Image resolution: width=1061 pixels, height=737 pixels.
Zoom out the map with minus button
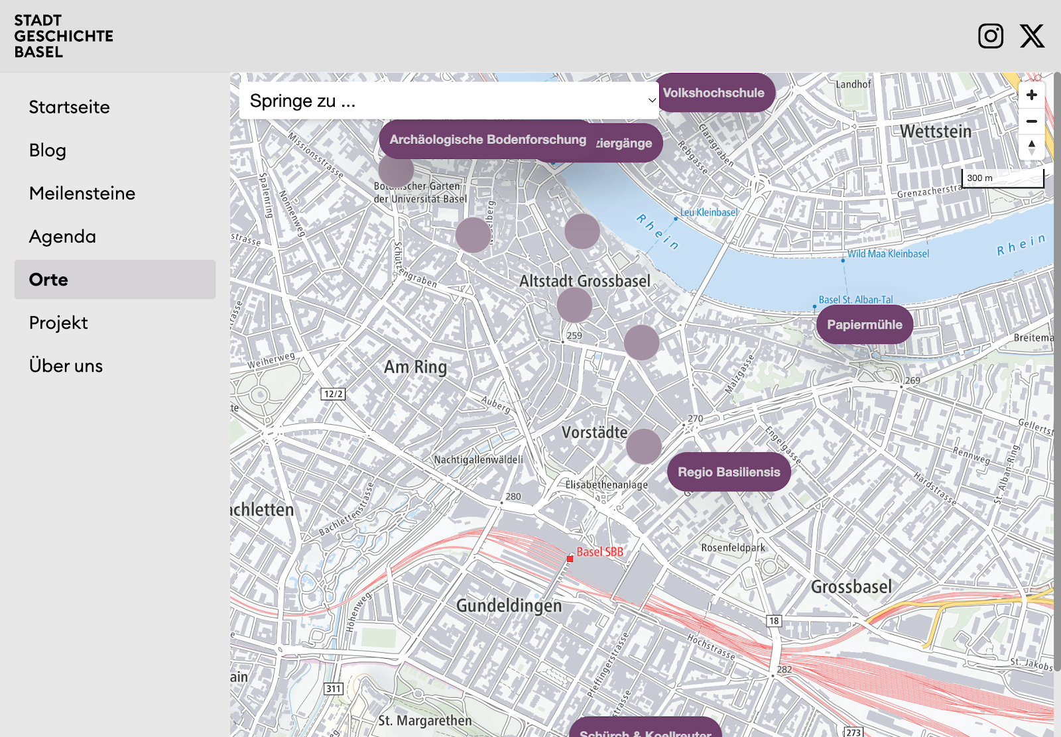1031,121
